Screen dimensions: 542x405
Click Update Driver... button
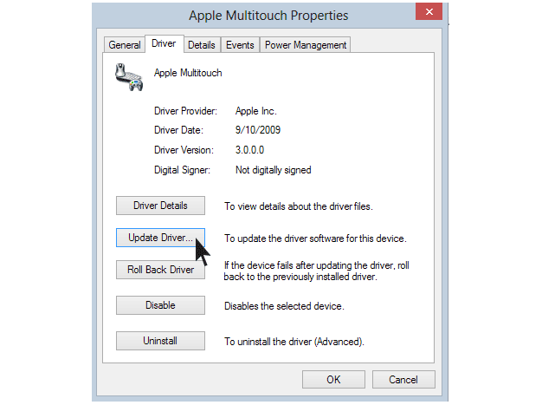point(160,238)
